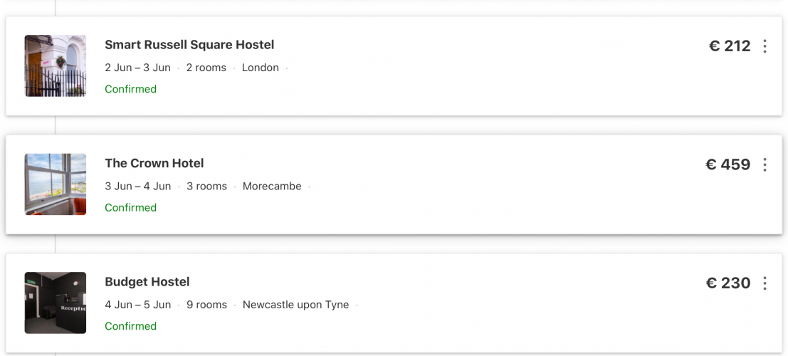Click the Newcastle upon Tyne location text
788x356 pixels.
pyautogui.click(x=295, y=305)
